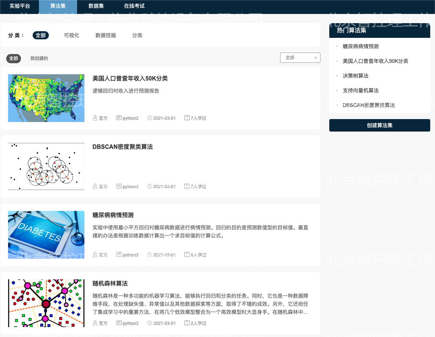Select the 全部 category filter pill
The width and height of the screenshot is (435, 337).
coord(41,35)
